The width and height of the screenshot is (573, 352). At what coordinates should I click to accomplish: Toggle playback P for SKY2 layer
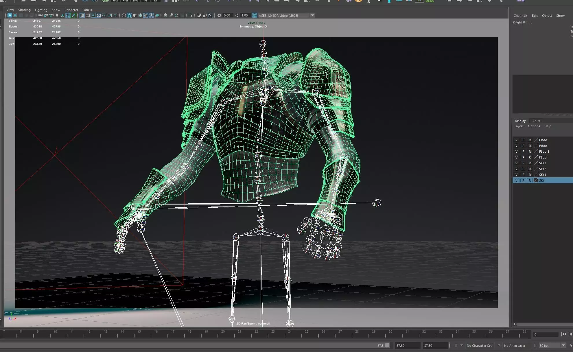[x=523, y=169]
